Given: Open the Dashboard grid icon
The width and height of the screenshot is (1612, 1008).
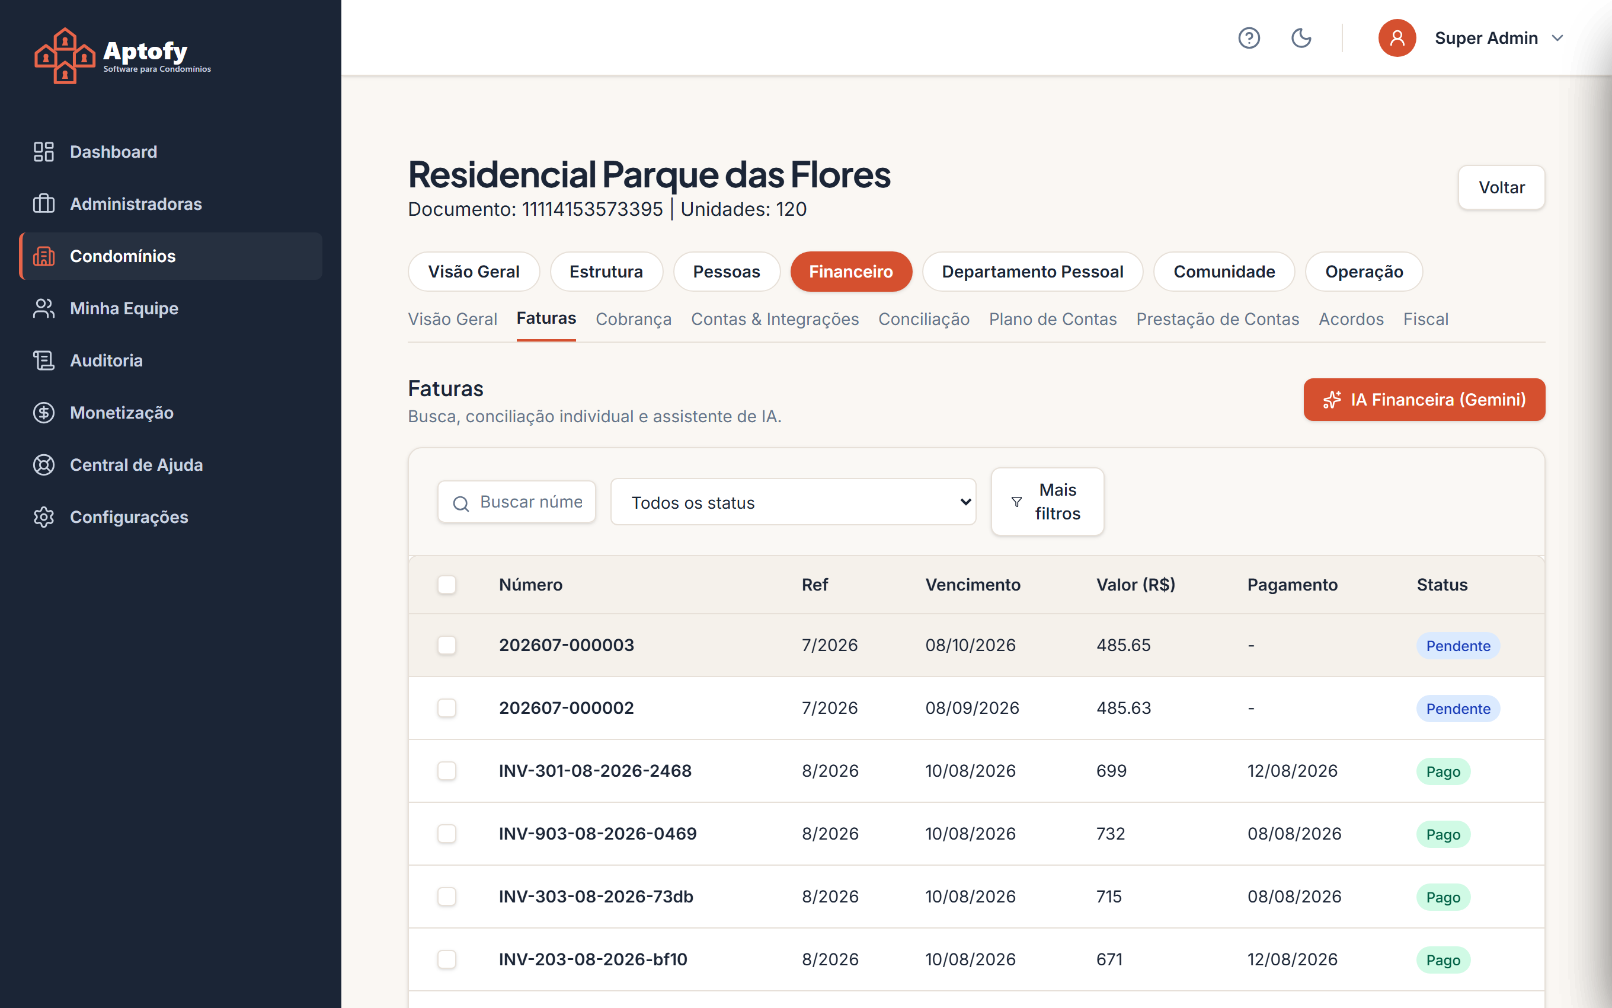Looking at the screenshot, I should [x=44, y=151].
